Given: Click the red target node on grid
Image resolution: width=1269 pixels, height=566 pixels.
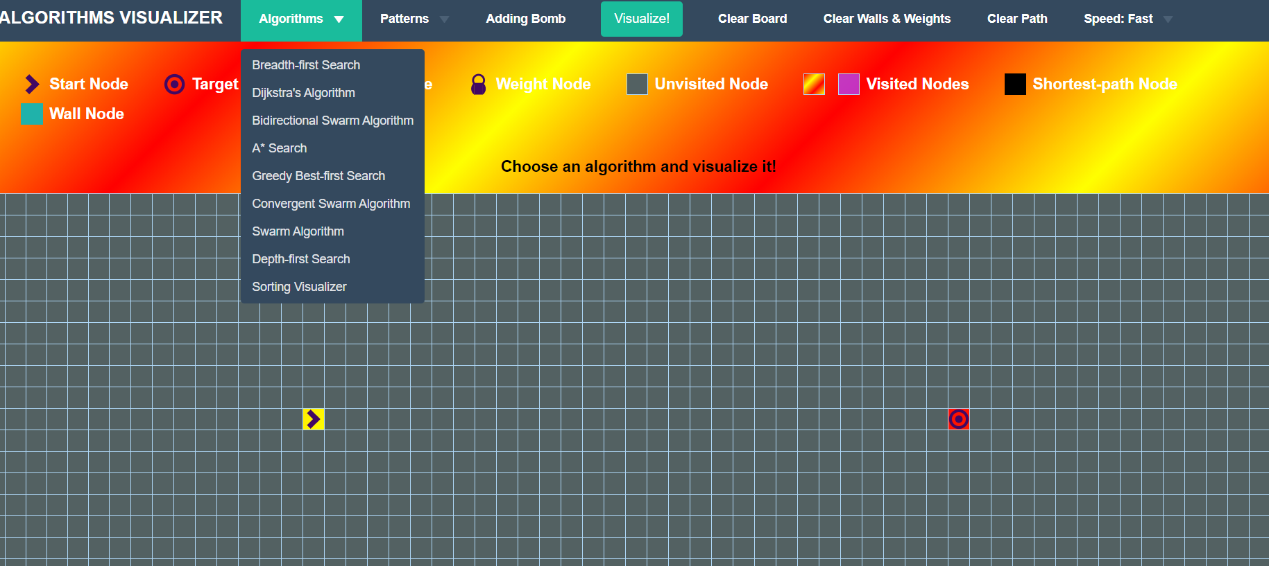Looking at the screenshot, I should click(x=959, y=419).
